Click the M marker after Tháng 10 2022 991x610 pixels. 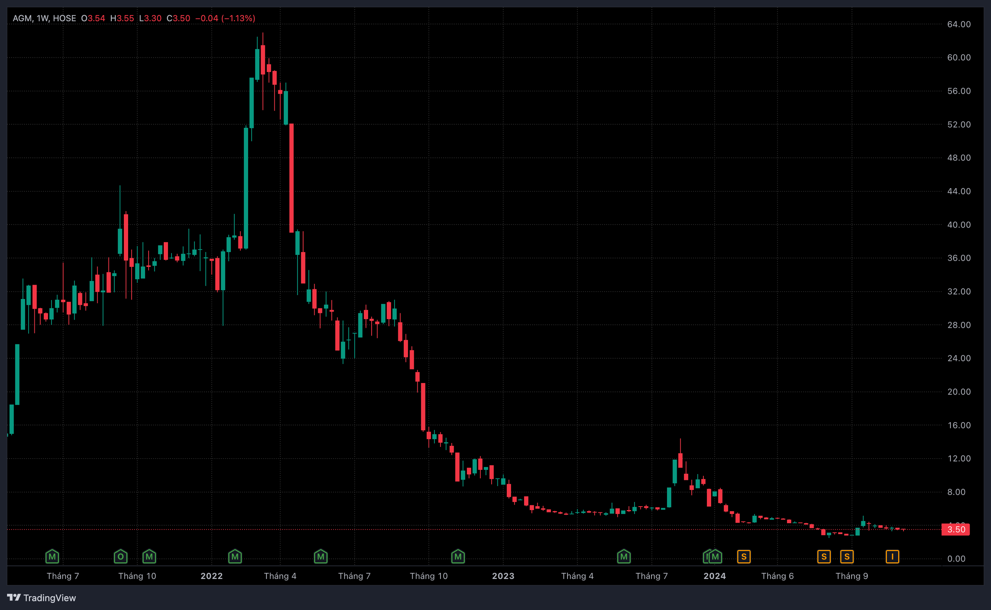pyautogui.click(x=458, y=557)
